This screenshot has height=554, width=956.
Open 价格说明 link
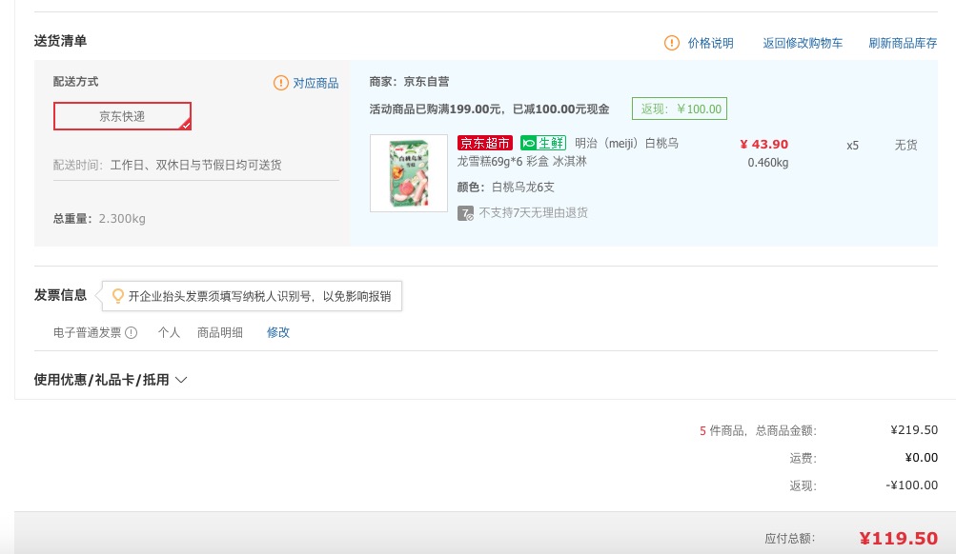click(x=710, y=43)
